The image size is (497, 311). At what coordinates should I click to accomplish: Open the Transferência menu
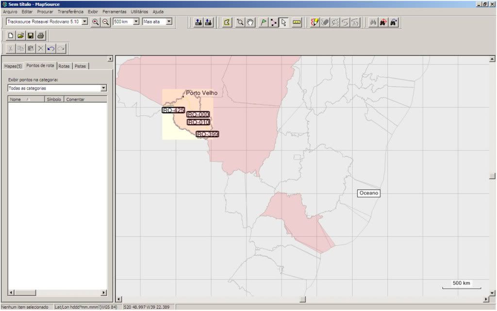70,12
